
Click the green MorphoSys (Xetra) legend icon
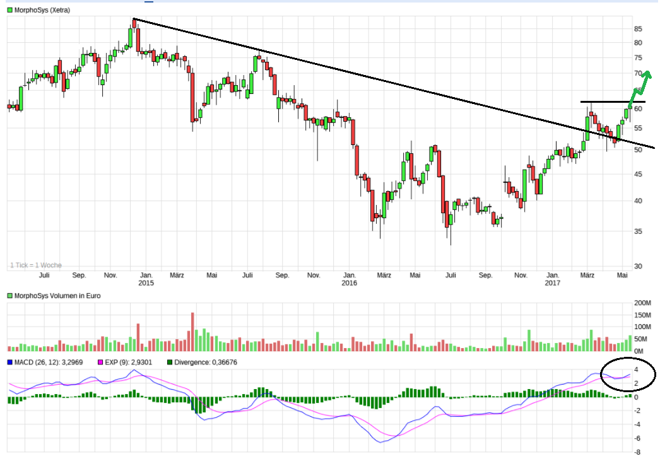pos(9,9)
